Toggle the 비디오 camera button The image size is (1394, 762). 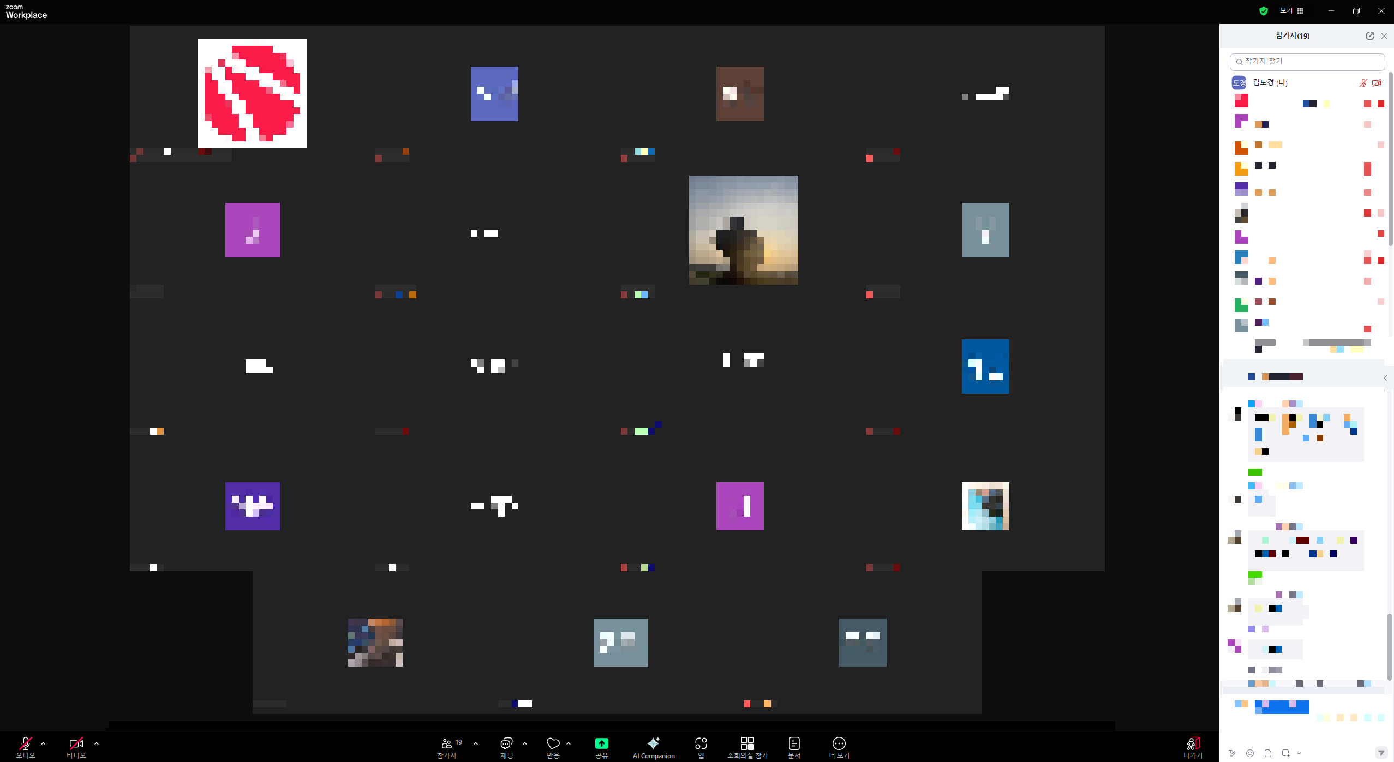click(x=76, y=744)
